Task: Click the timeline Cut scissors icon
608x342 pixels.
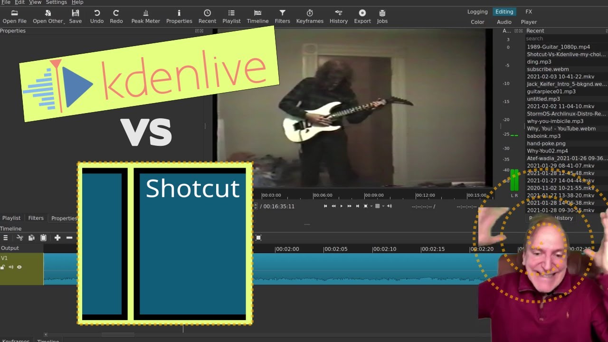Action: coord(19,237)
